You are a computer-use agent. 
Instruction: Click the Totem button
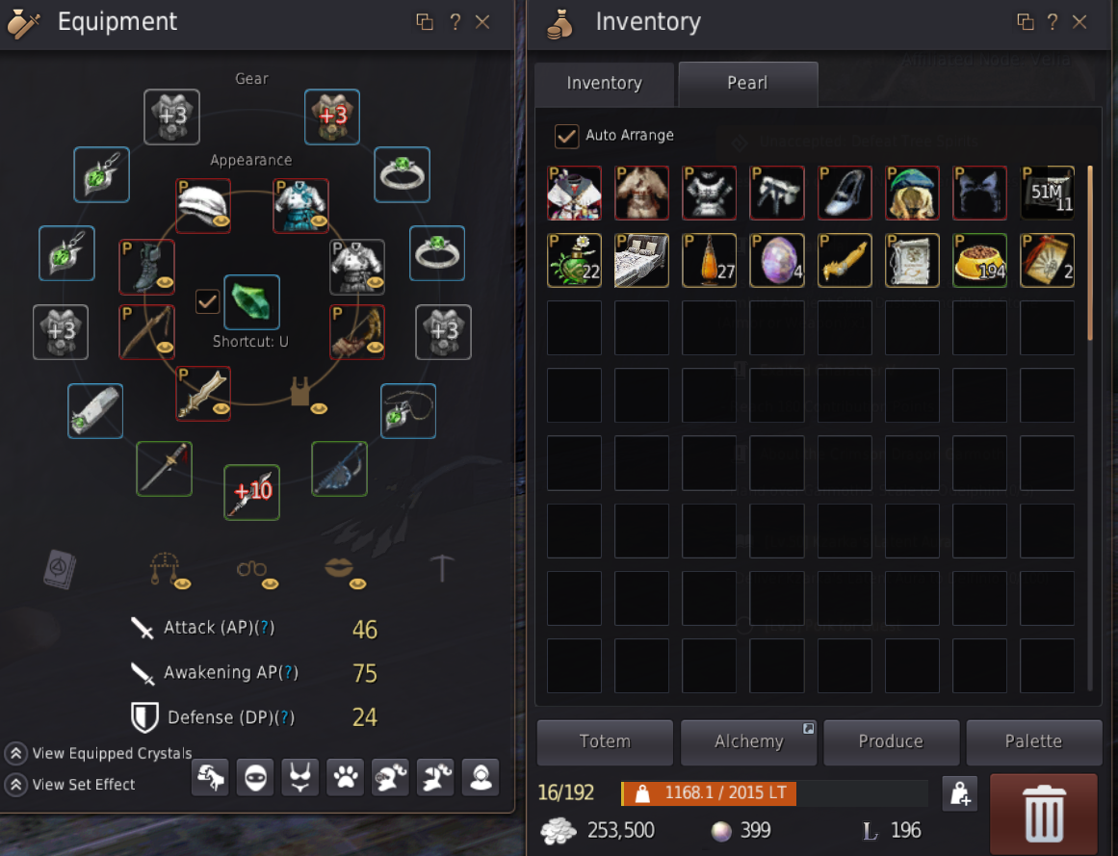click(605, 742)
